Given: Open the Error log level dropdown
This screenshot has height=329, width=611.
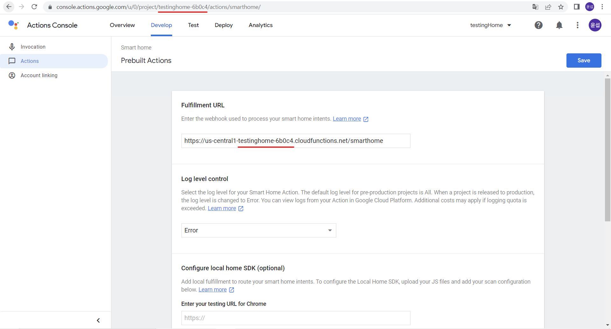Looking at the screenshot, I should point(259,230).
